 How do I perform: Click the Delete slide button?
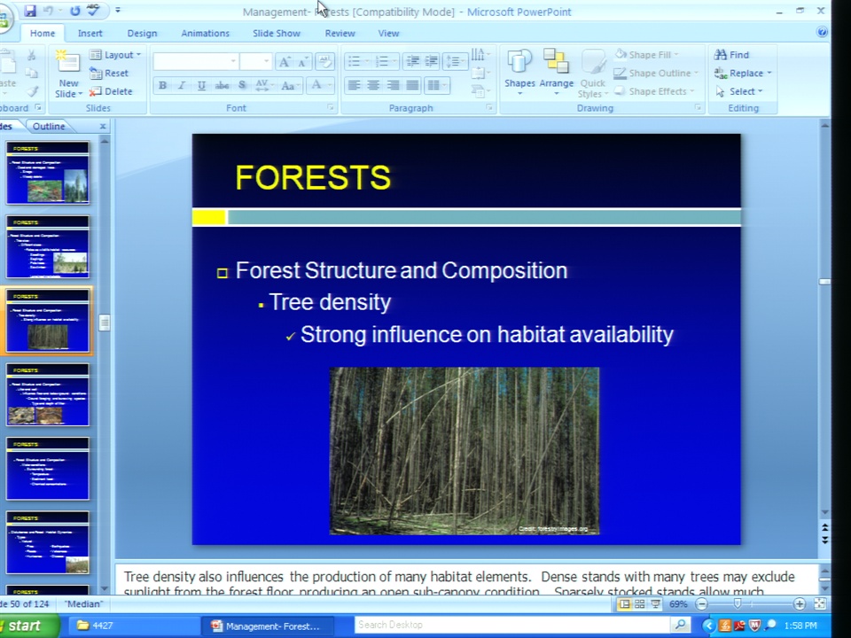[111, 91]
